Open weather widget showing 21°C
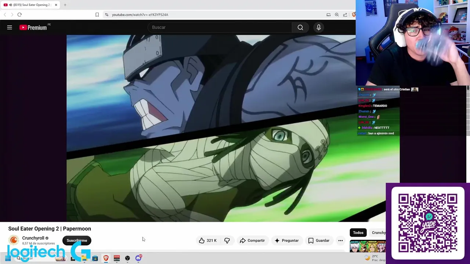 click(375, 258)
